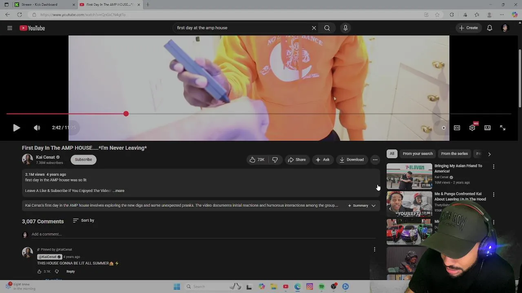
Task: Click the Add a comment field
Action: point(203,234)
